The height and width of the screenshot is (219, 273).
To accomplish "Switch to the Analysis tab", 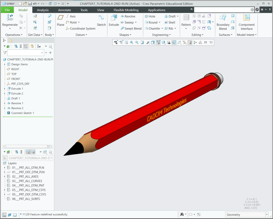I will [x=43, y=10].
